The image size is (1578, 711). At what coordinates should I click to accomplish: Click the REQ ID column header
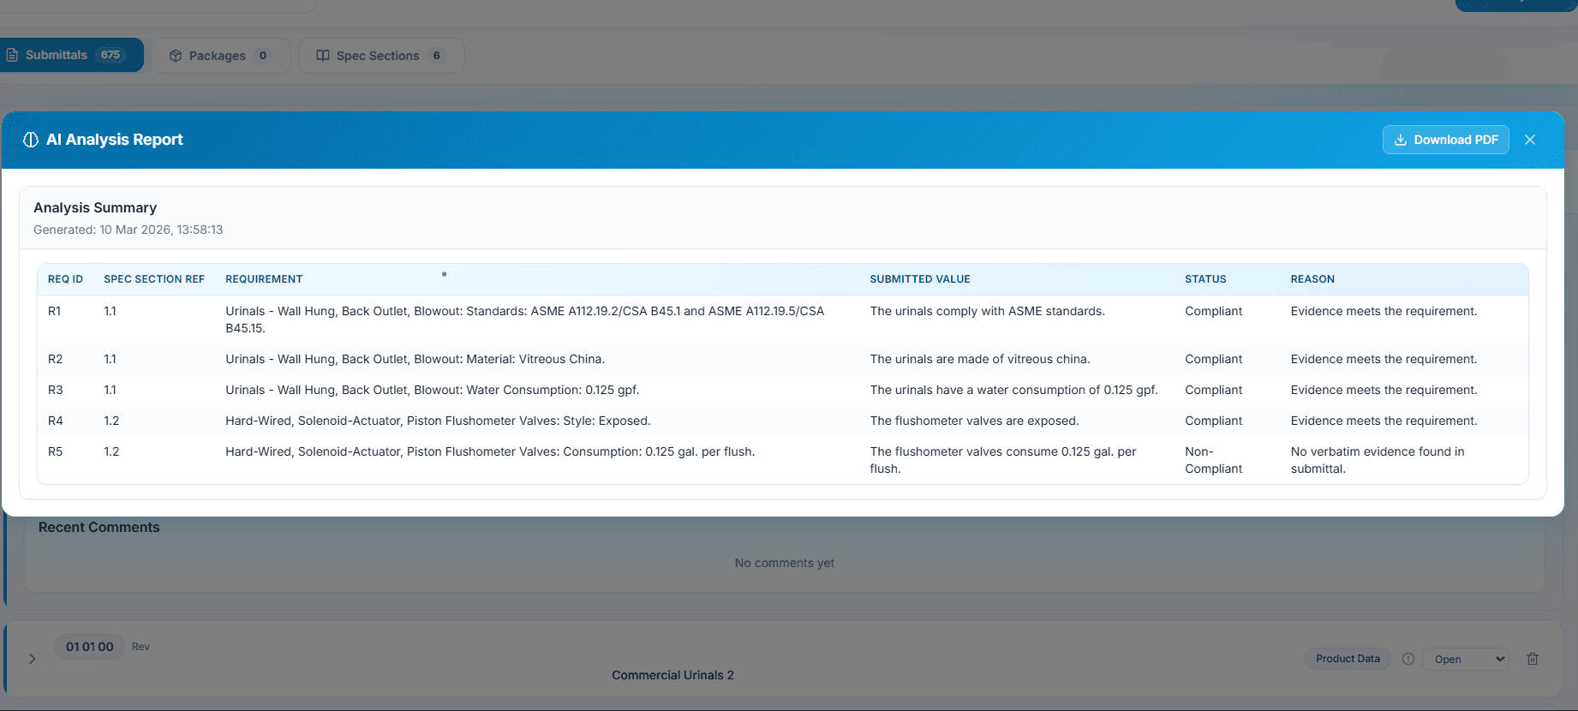pyautogui.click(x=65, y=279)
